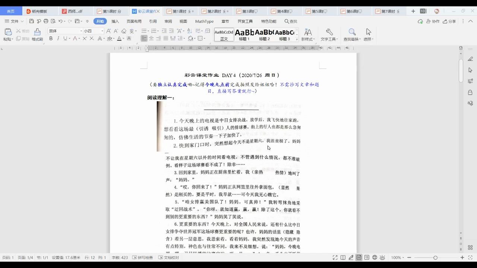Open the MathType ribbon tab
Screen dimensions: 477x268
click(x=204, y=21)
